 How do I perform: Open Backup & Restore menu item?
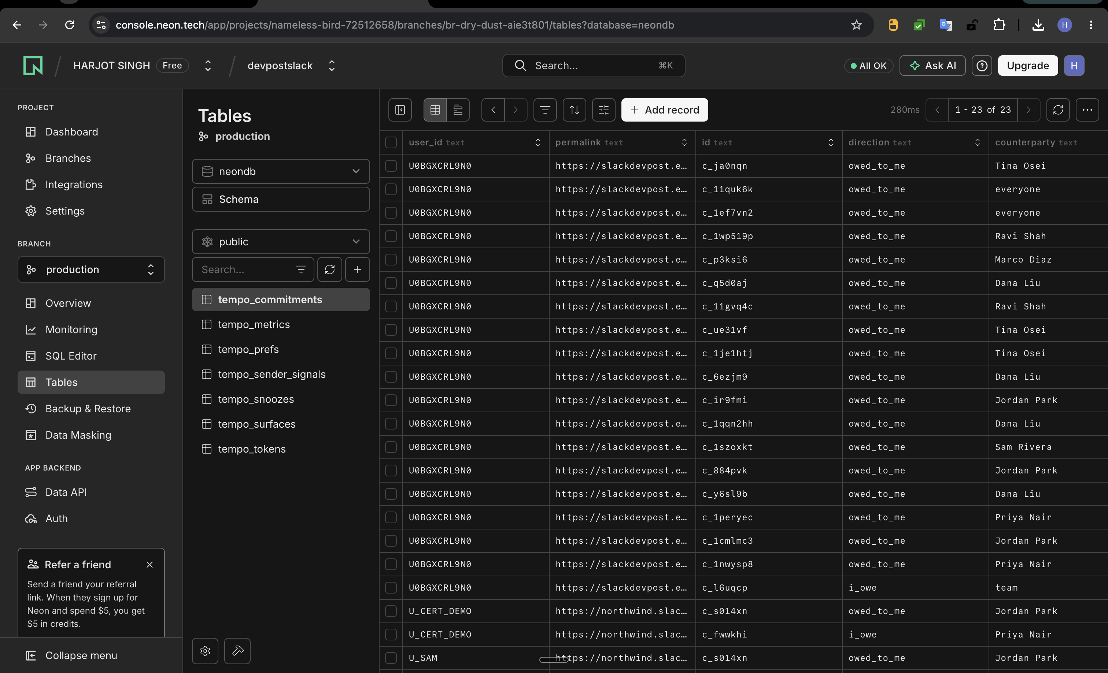pos(91,408)
